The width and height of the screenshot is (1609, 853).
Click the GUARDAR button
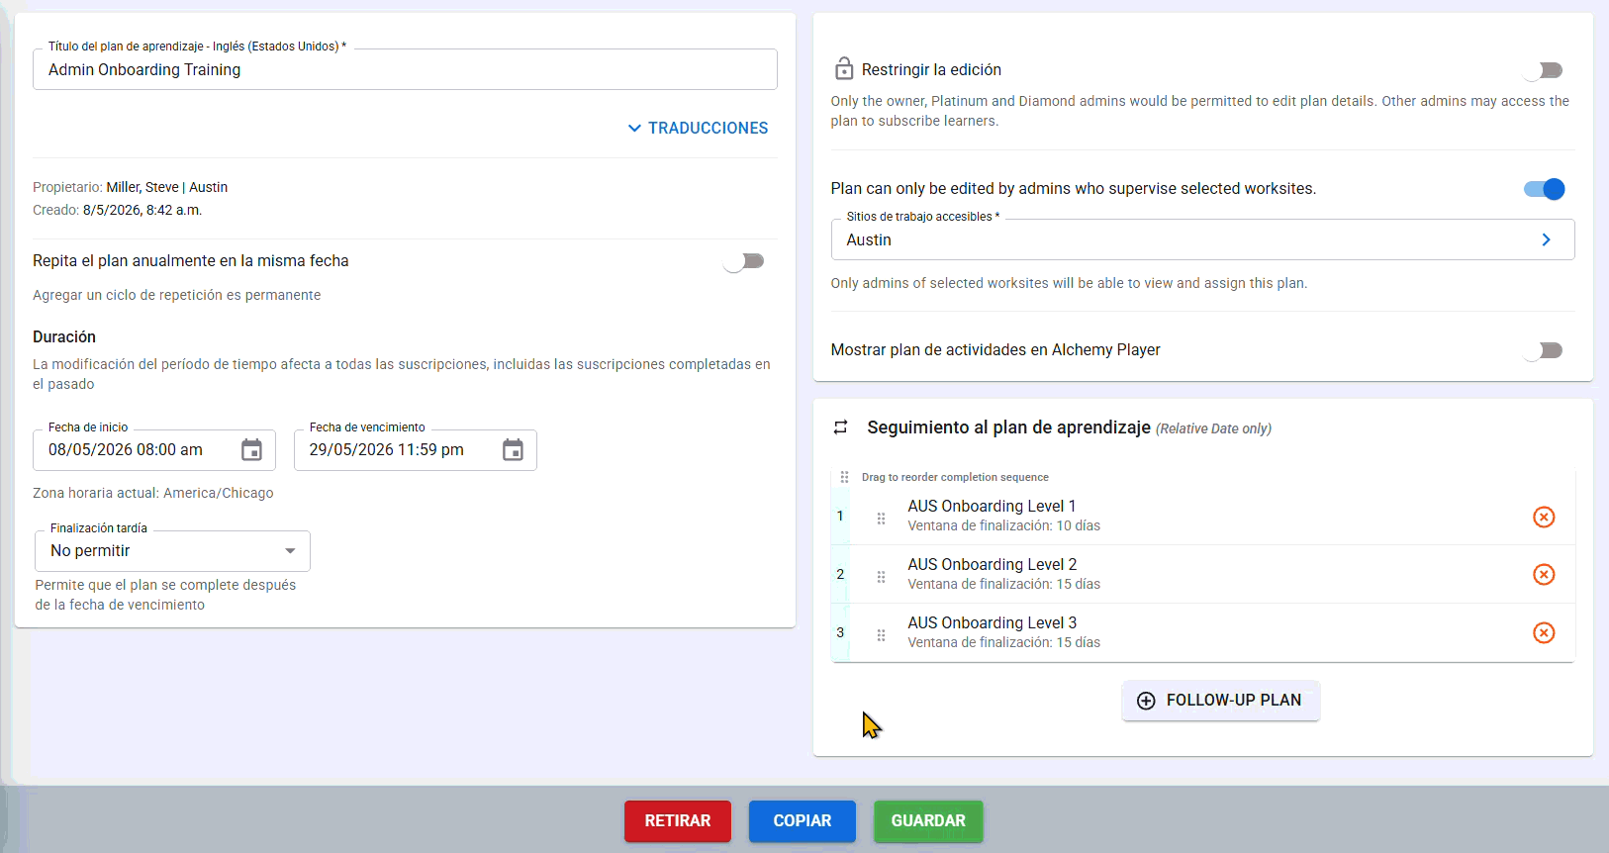(x=928, y=821)
